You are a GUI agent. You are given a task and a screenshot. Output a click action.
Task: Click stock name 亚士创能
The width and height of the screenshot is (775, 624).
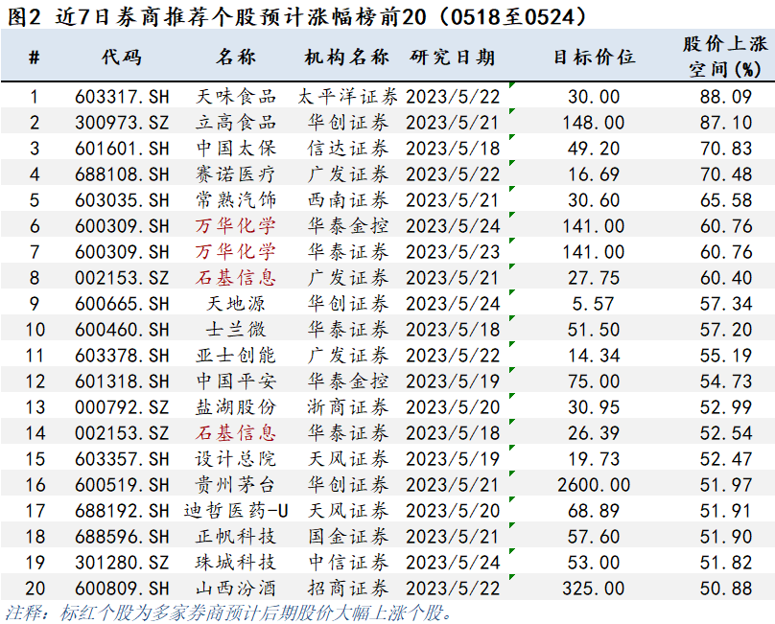[x=236, y=356]
